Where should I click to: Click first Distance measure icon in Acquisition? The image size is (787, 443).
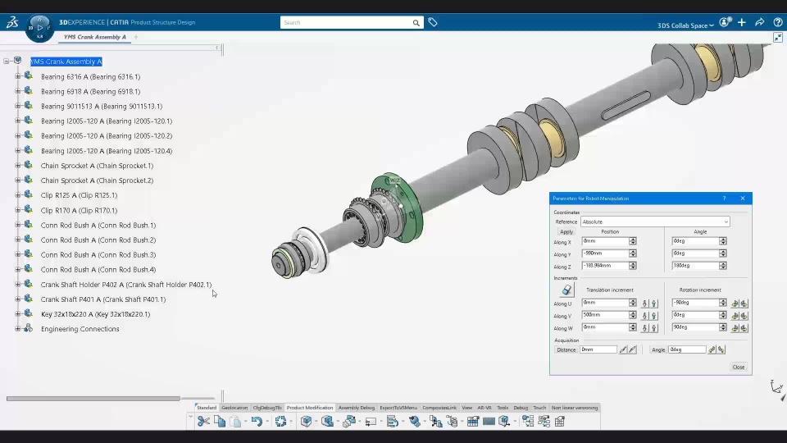pyautogui.click(x=623, y=349)
